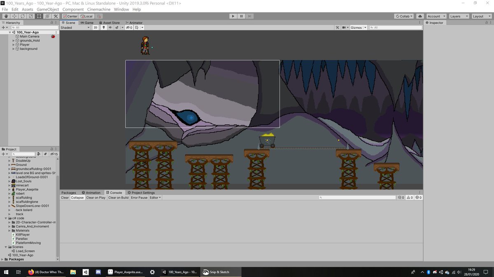Open the Settings gear in the taskbar
This screenshot has width=494, height=277.
pyautogui.click(x=152, y=272)
